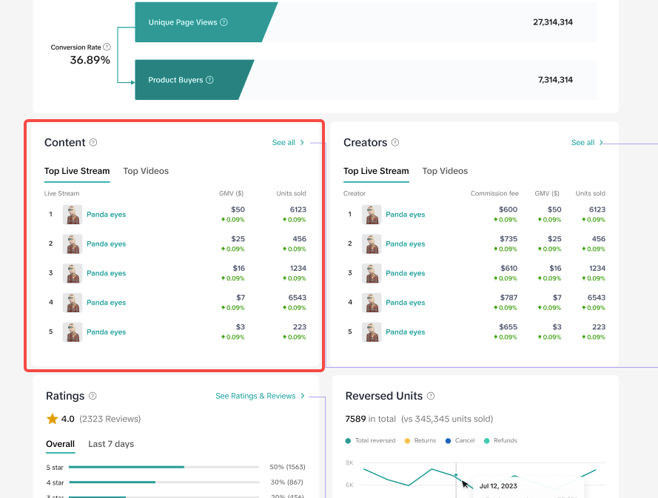Click help icon beside Ratings title
This screenshot has height=498, width=658.
point(93,396)
